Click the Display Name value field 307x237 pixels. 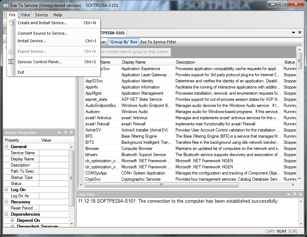point(54,159)
